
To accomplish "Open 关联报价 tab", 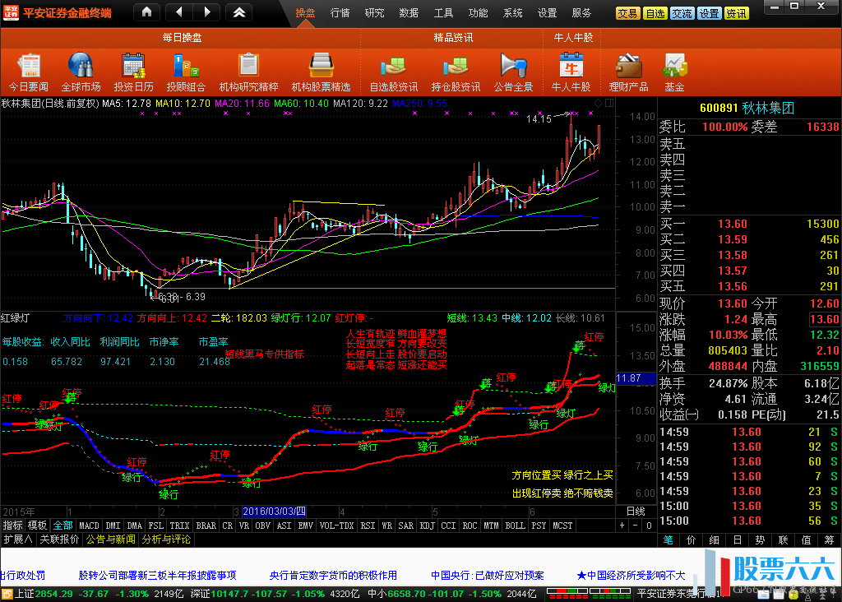I will (59, 539).
